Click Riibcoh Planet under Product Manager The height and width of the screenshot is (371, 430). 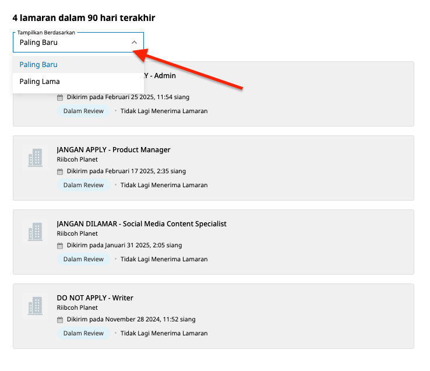[x=77, y=160]
